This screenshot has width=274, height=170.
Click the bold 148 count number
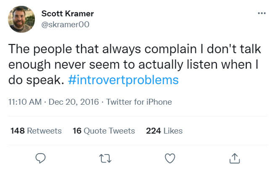17,131
